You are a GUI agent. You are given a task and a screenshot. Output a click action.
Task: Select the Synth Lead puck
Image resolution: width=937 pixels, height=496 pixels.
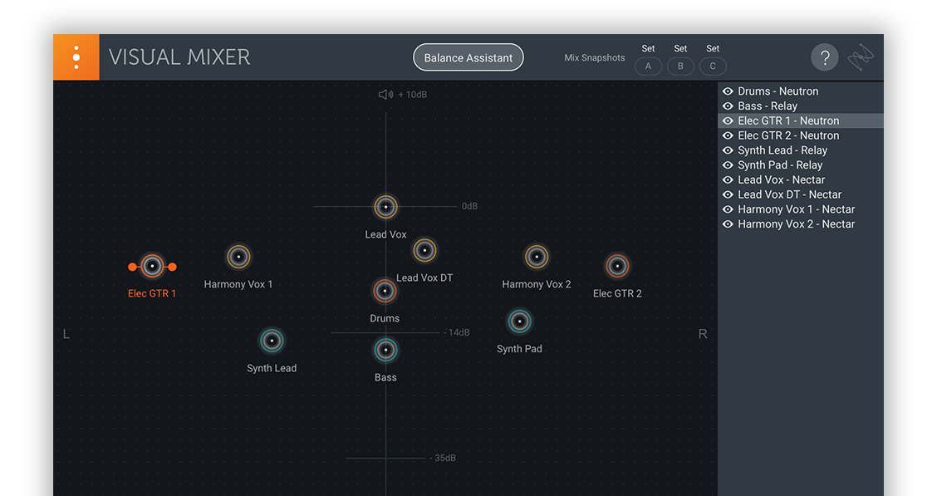[272, 341]
